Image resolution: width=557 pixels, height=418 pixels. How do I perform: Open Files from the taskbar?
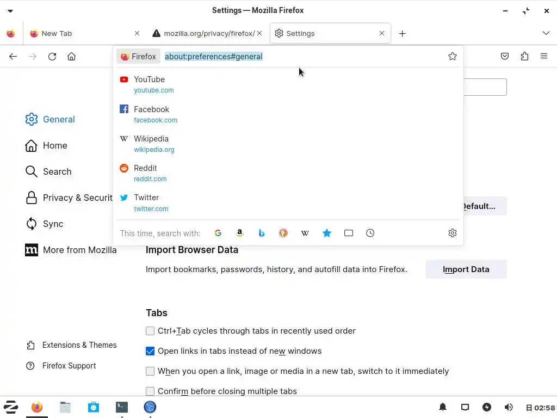[x=65, y=407]
